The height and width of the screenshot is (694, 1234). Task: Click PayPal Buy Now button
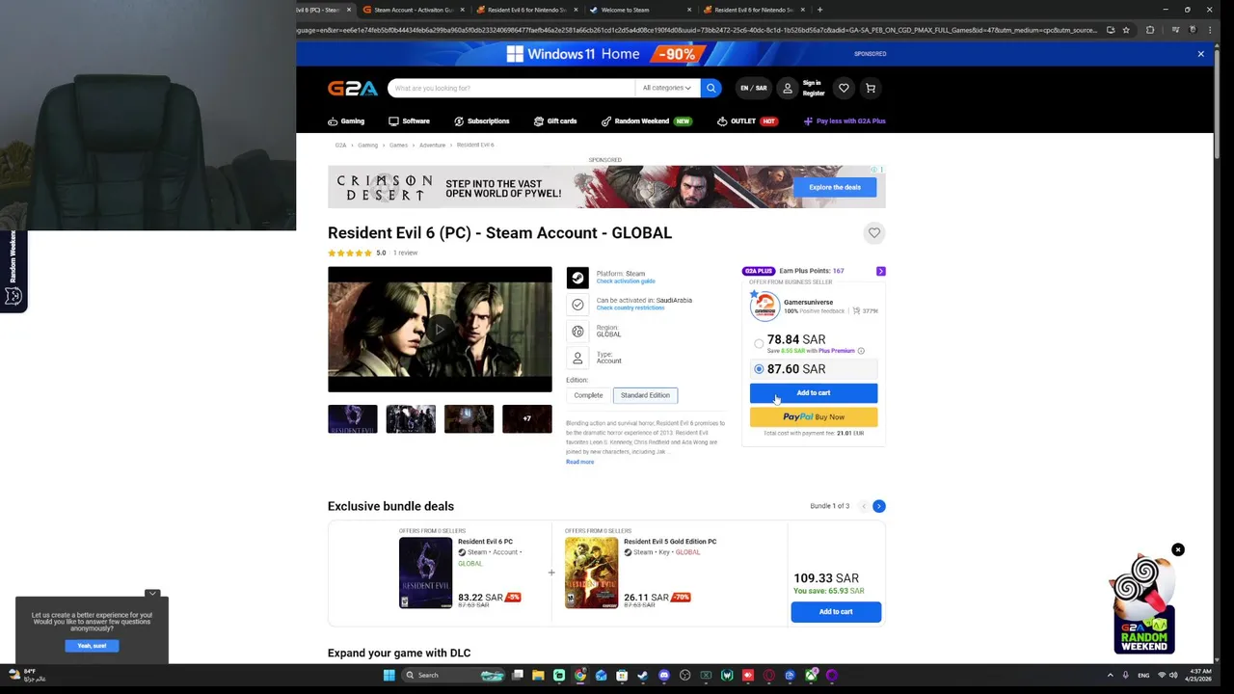tap(814, 417)
